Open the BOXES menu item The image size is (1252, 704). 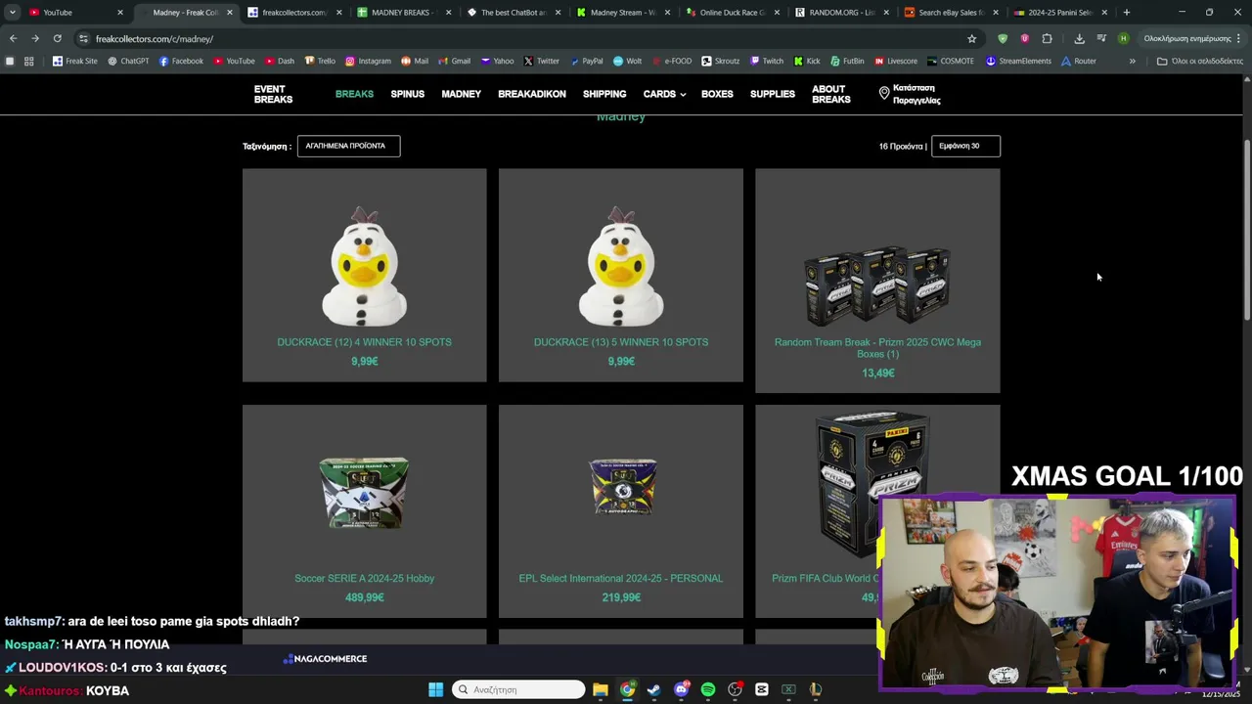click(717, 94)
